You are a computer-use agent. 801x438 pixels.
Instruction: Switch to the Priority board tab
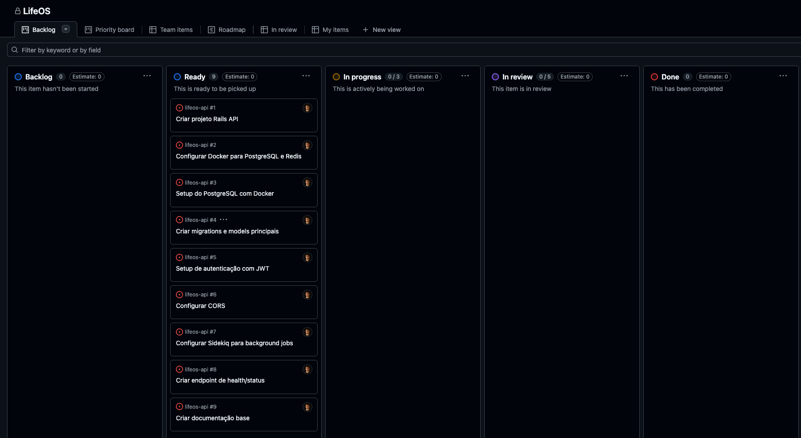tap(110, 30)
